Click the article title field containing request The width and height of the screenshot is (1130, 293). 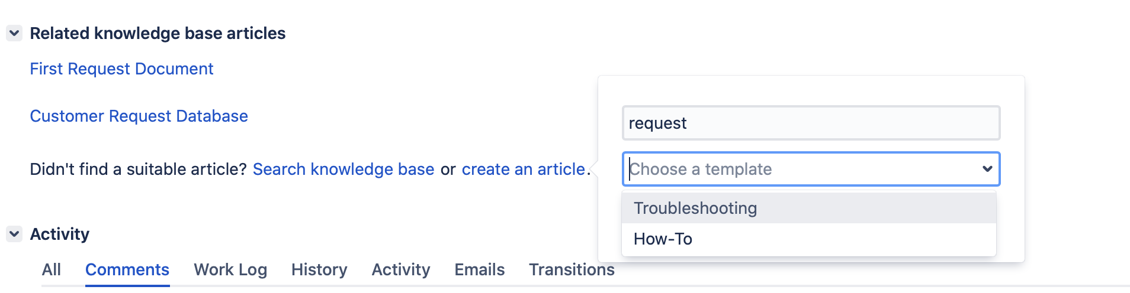click(x=811, y=123)
